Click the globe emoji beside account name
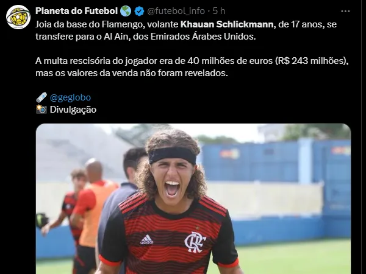The width and height of the screenshot is (366, 274). [126, 11]
